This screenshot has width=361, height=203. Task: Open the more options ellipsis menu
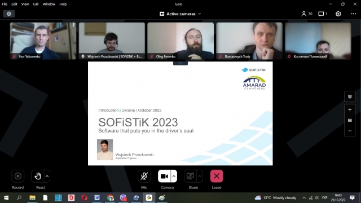tap(354, 14)
